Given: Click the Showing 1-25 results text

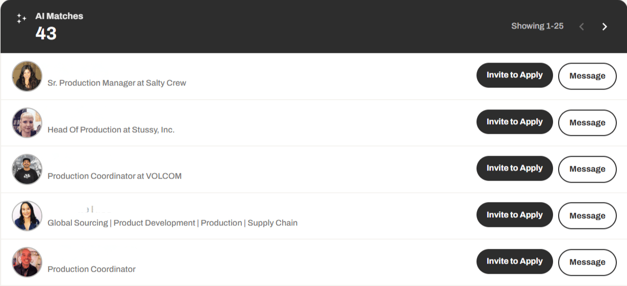Looking at the screenshot, I should click(x=537, y=26).
